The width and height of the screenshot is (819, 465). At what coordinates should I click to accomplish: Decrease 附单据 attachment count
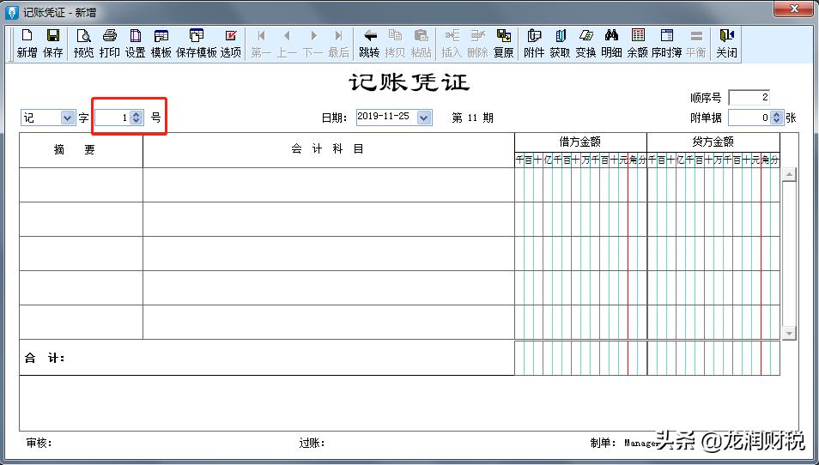point(777,121)
